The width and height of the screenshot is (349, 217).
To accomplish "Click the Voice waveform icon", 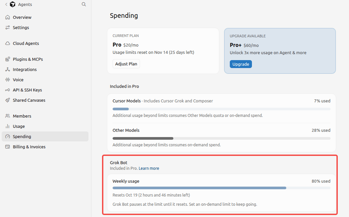I will point(8,80).
